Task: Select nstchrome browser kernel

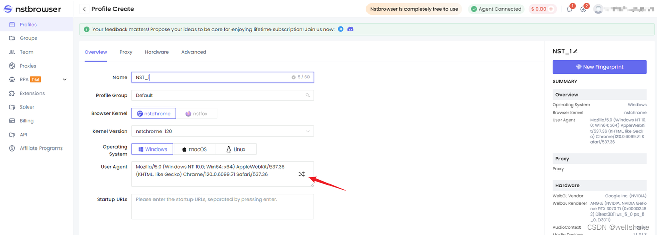Action: tap(154, 113)
